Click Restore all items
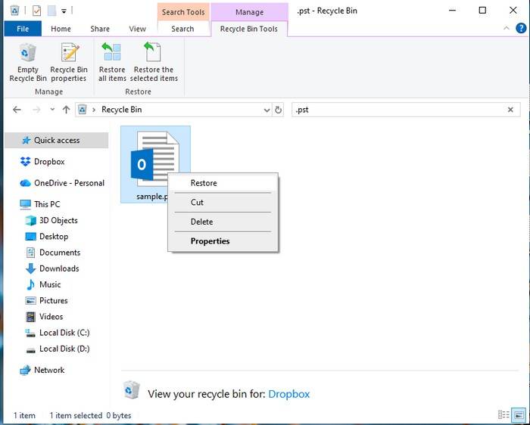This screenshot has width=530, height=425. coord(112,63)
